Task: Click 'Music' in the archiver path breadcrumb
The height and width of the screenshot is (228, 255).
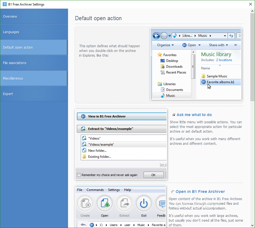Action: (141, 225)
